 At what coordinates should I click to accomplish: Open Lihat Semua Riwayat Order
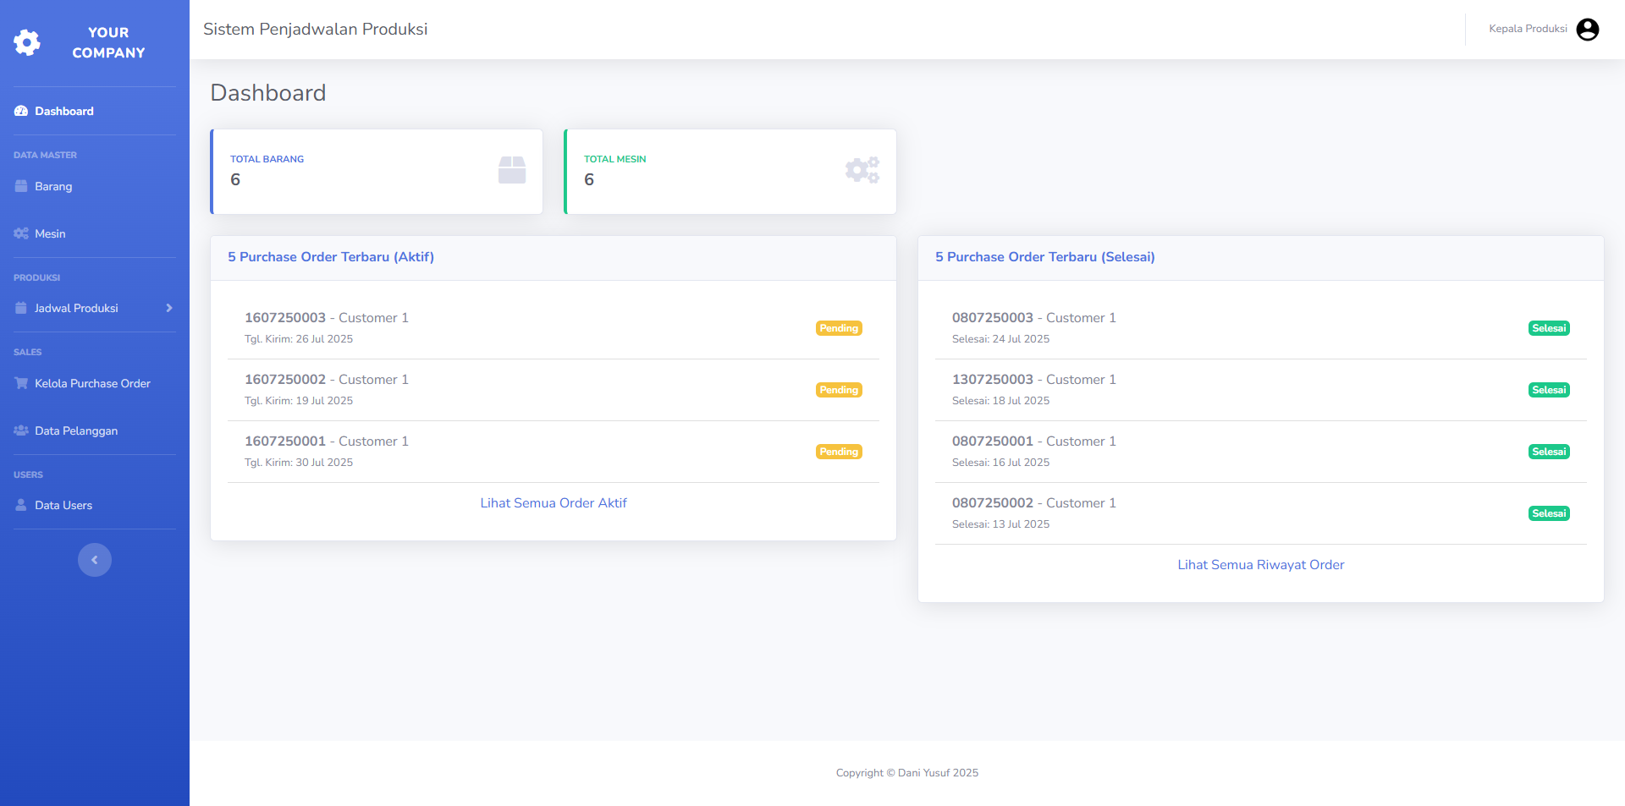coord(1260,564)
